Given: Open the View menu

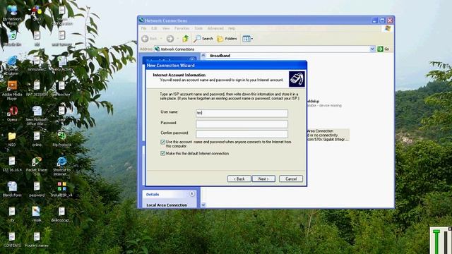Looking at the screenshot, I should click(166, 28).
